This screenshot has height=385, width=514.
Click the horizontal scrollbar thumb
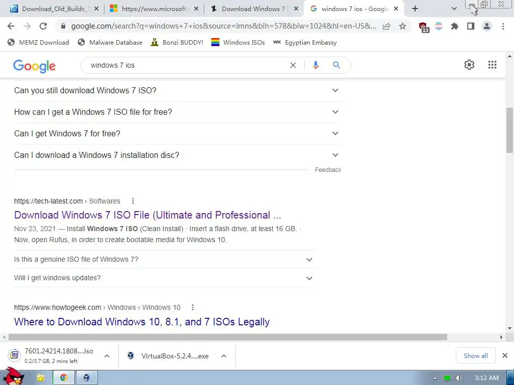click(227, 337)
